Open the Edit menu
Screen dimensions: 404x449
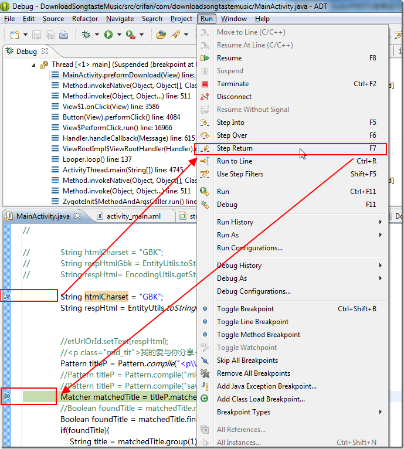click(29, 19)
